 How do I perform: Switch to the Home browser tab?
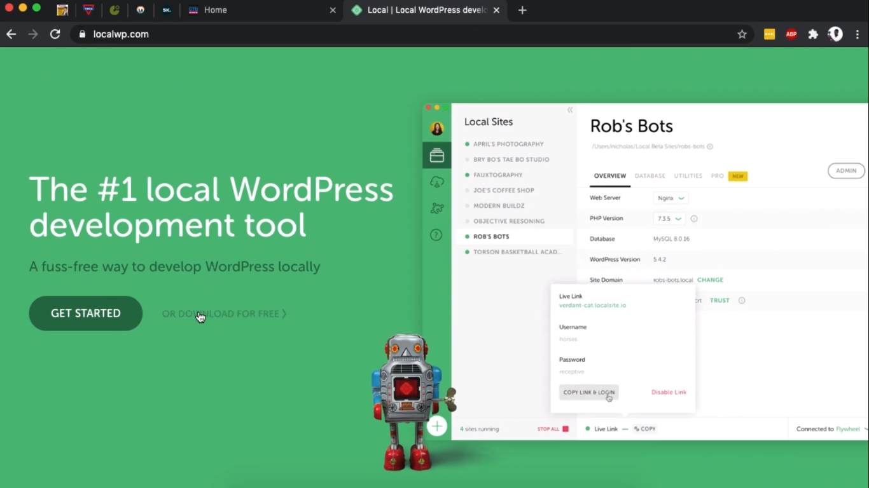tap(262, 10)
